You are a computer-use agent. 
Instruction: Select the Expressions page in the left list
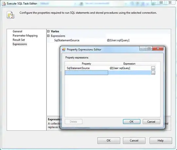[x=20, y=44]
